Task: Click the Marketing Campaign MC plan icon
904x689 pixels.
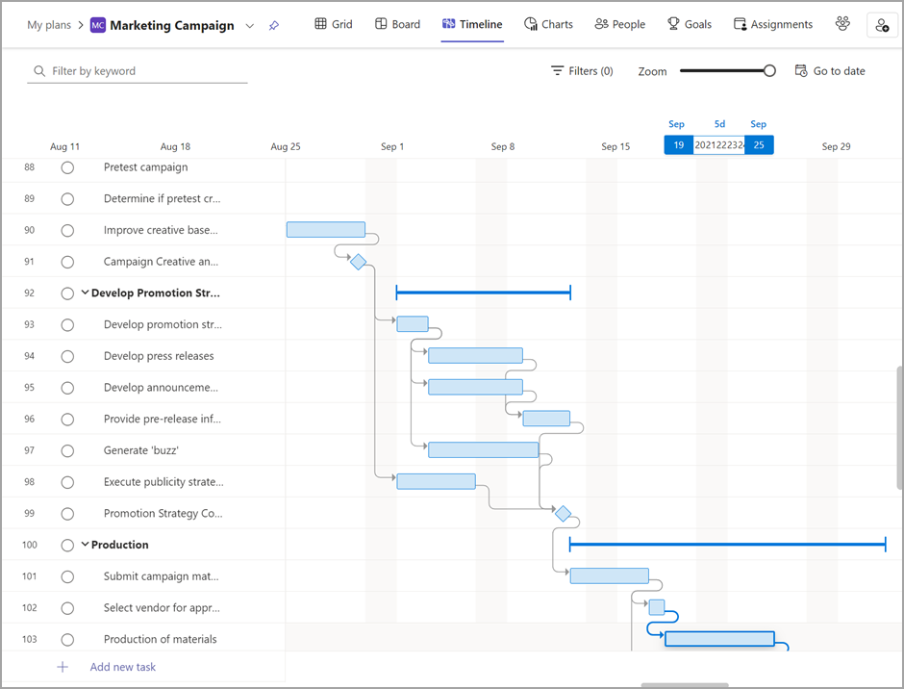Action: 98,25
